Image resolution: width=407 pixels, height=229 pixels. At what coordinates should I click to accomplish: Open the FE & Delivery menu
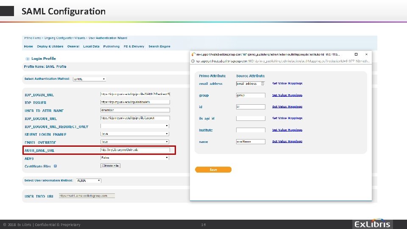point(134,47)
